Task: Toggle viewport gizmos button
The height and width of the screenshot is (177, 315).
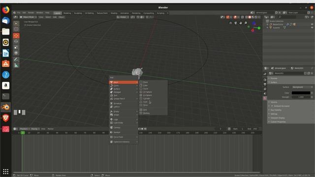Action: pyautogui.click(x=228, y=17)
